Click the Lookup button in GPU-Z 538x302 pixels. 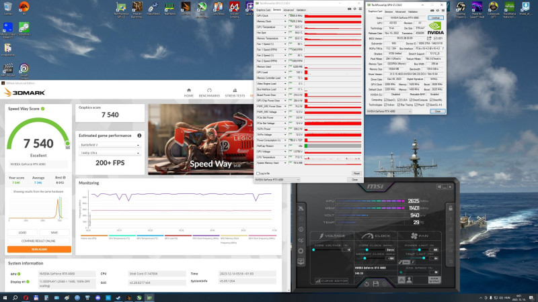click(x=436, y=17)
